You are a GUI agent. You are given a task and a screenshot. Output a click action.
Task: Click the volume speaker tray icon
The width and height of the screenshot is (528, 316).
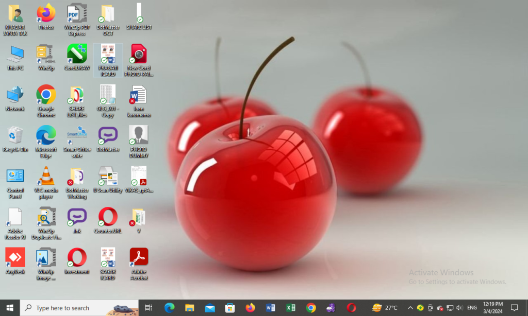click(x=459, y=308)
